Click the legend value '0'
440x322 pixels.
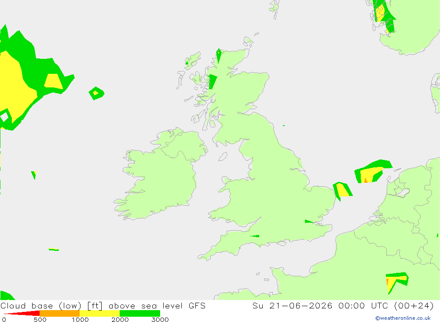(x=4, y=320)
